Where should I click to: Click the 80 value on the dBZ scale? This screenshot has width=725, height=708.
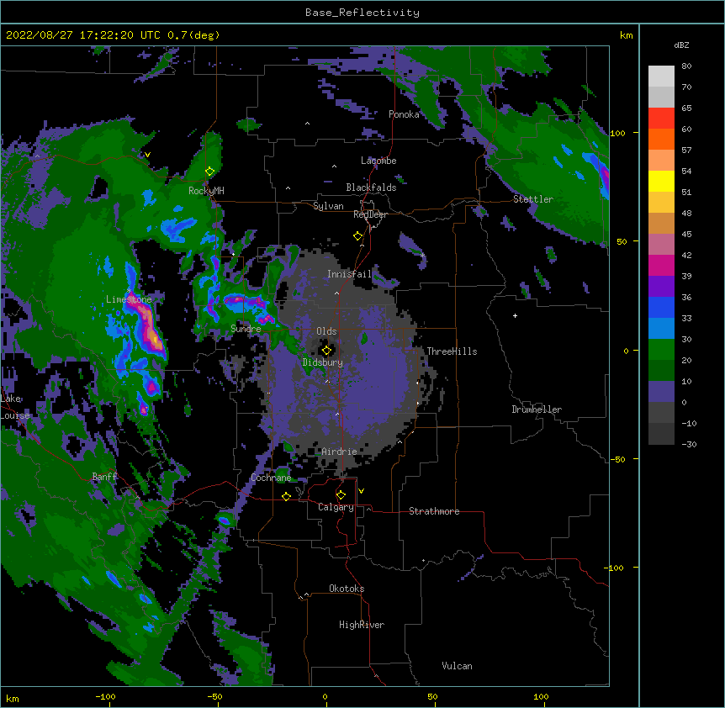686,66
